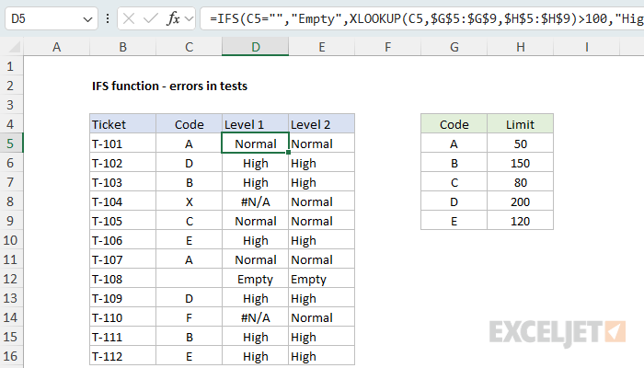
Task: Expand the dropdown arrow next to fx
Action: [x=189, y=18]
